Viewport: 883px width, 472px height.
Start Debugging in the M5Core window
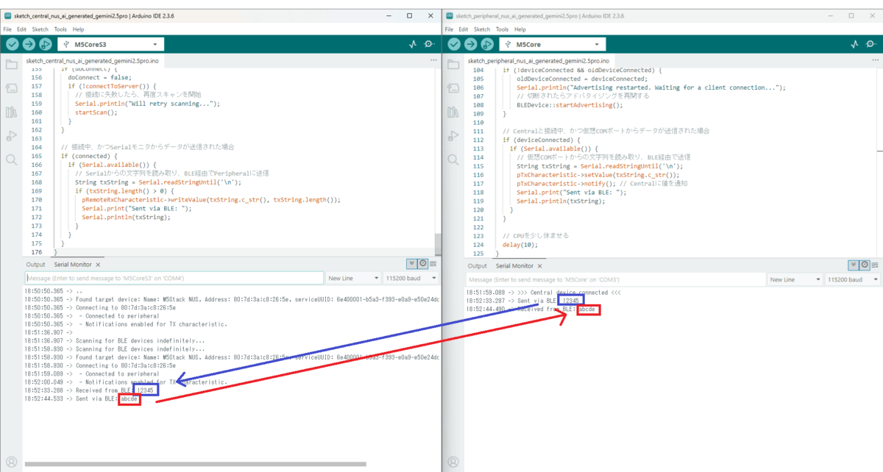487,44
